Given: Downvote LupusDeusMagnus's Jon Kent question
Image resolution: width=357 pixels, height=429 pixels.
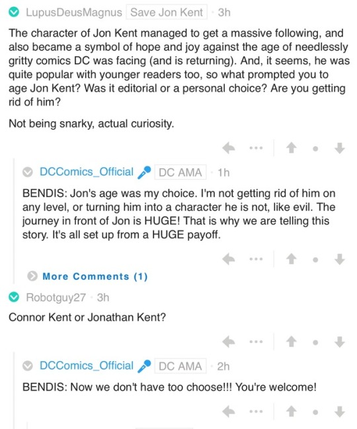Looking at the screenshot, I should tap(339, 148).
